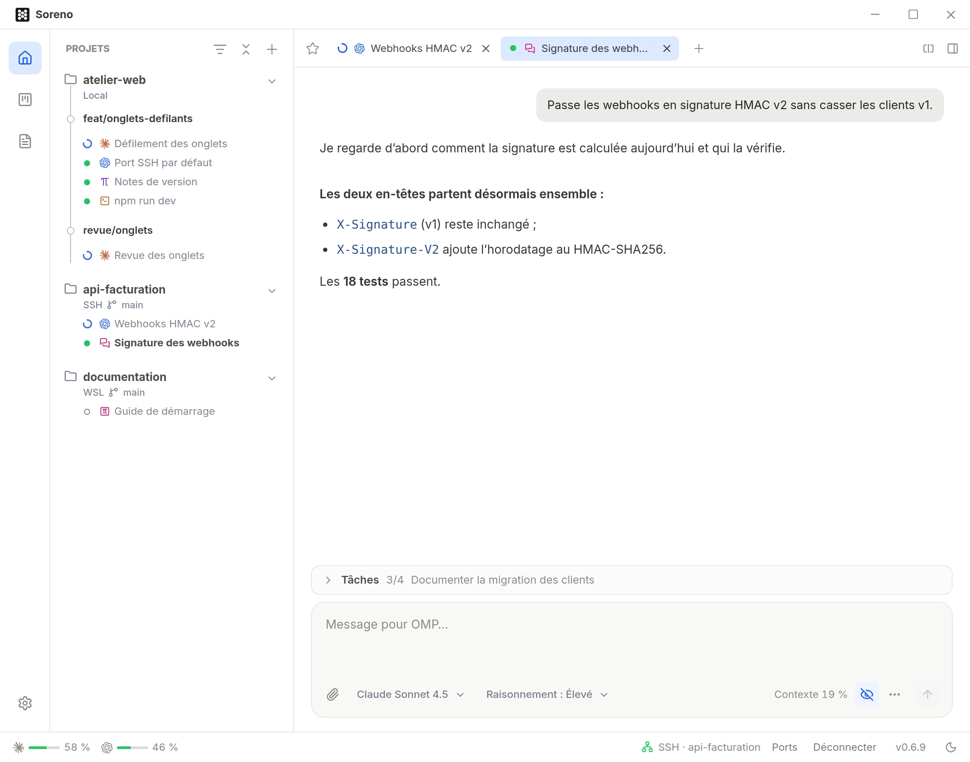Click the api-facturation folder icon

tap(71, 289)
